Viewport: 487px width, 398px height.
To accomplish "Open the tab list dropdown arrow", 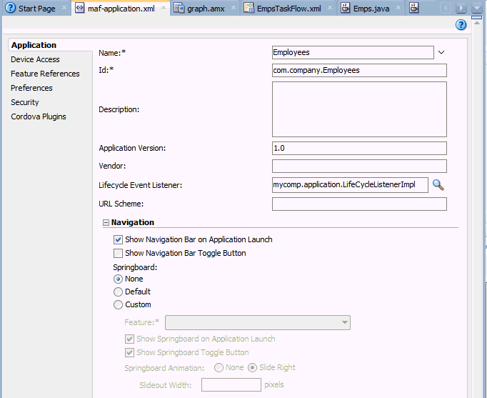I will pyautogui.click(x=476, y=8).
